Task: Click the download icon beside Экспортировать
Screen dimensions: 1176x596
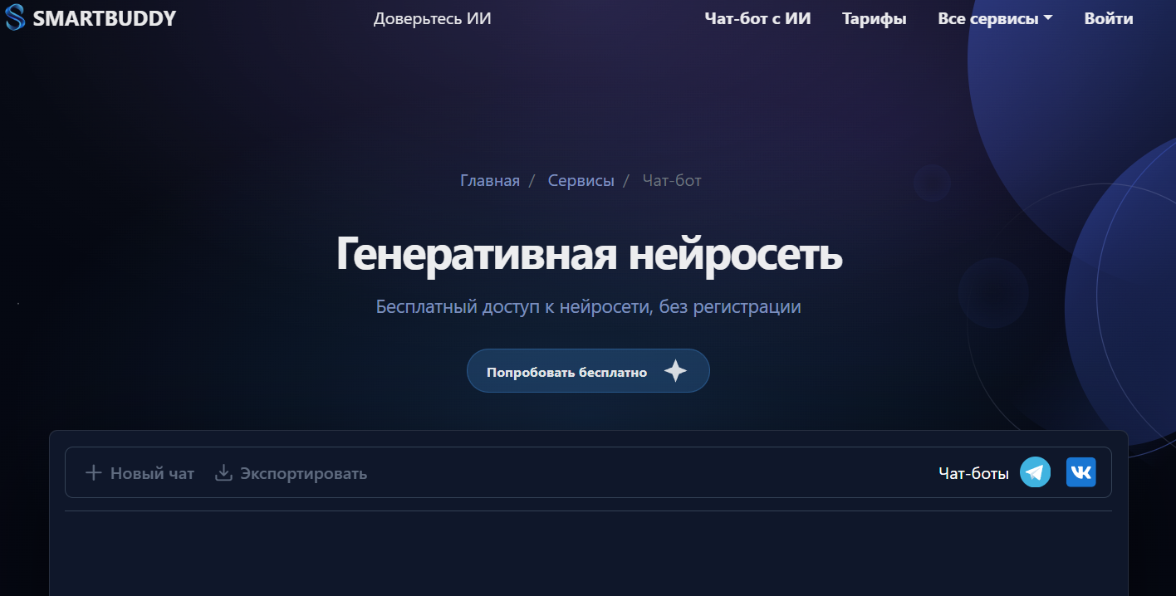Action: (223, 473)
